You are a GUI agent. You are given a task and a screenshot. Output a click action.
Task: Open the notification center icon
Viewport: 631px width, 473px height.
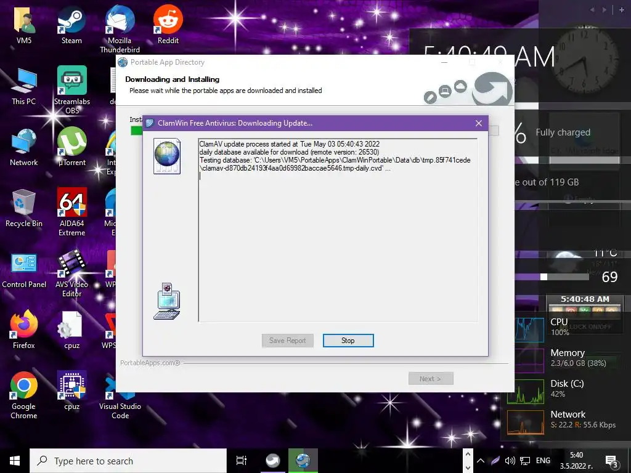point(611,461)
